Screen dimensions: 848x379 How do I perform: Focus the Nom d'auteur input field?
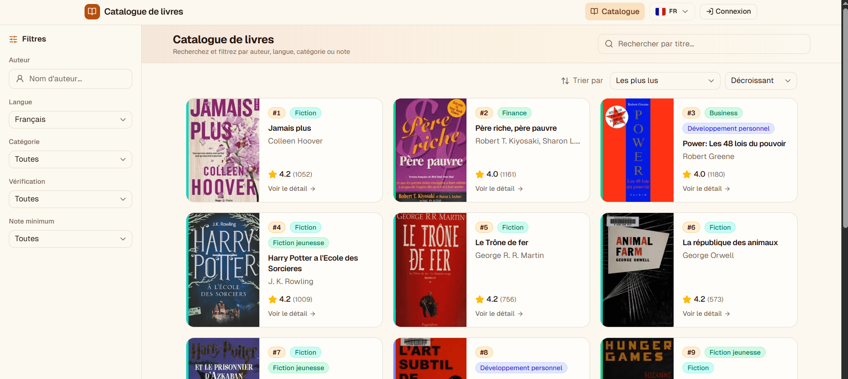(x=70, y=79)
